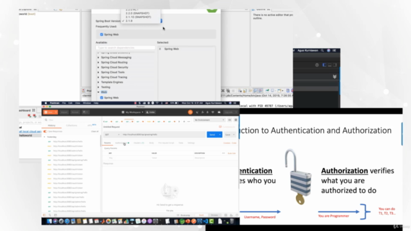The image size is (411, 231).
Task: Click the Apple menu in the Postman screen menu bar
Action: pos(46,103)
